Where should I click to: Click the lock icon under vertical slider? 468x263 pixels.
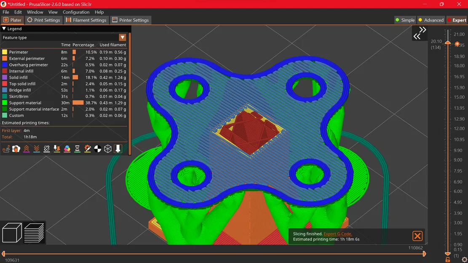[448, 260]
